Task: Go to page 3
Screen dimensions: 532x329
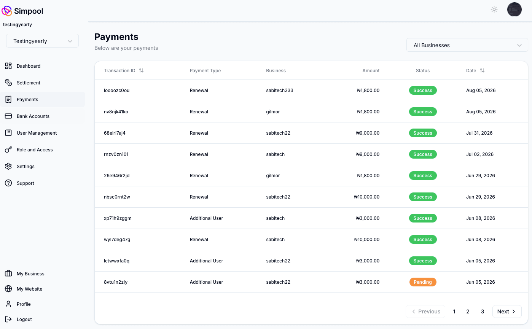Action: coord(483,312)
